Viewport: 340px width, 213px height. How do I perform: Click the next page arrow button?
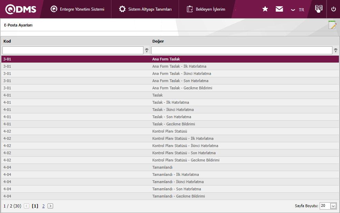[50, 206]
